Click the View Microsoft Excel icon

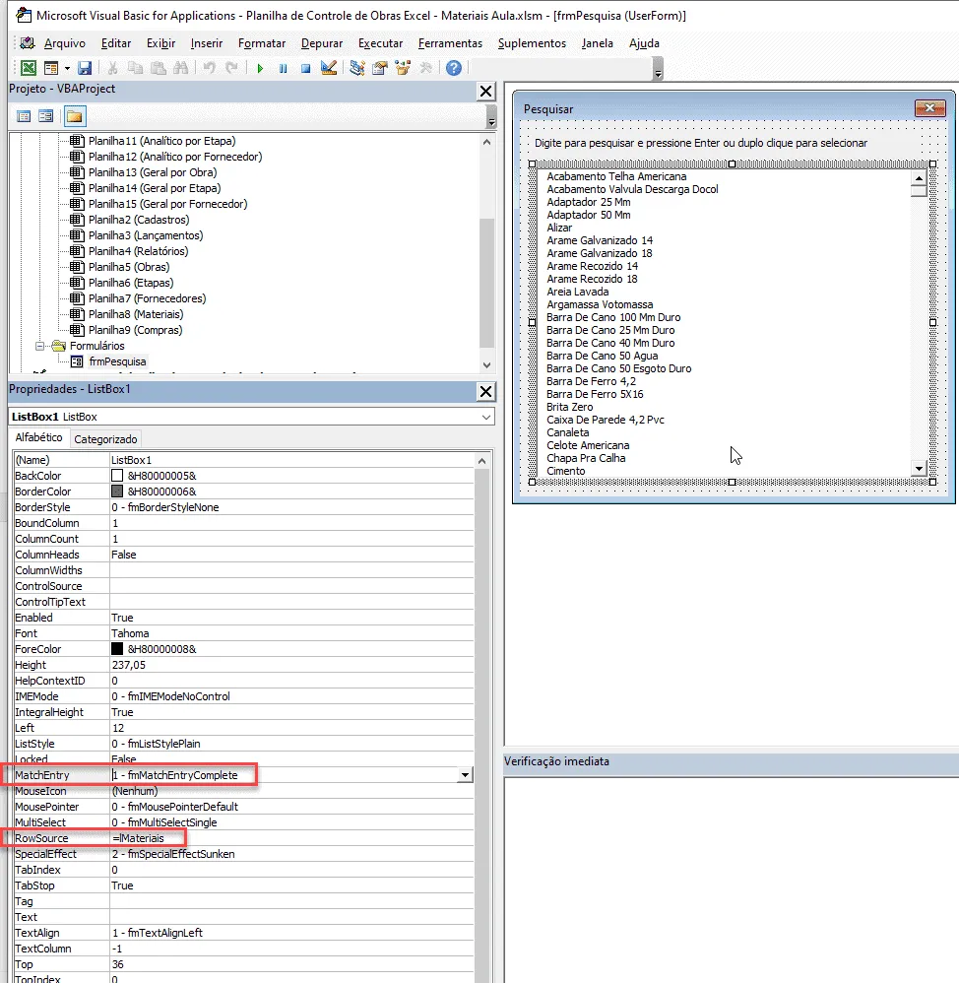pyautogui.click(x=29, y=68)
